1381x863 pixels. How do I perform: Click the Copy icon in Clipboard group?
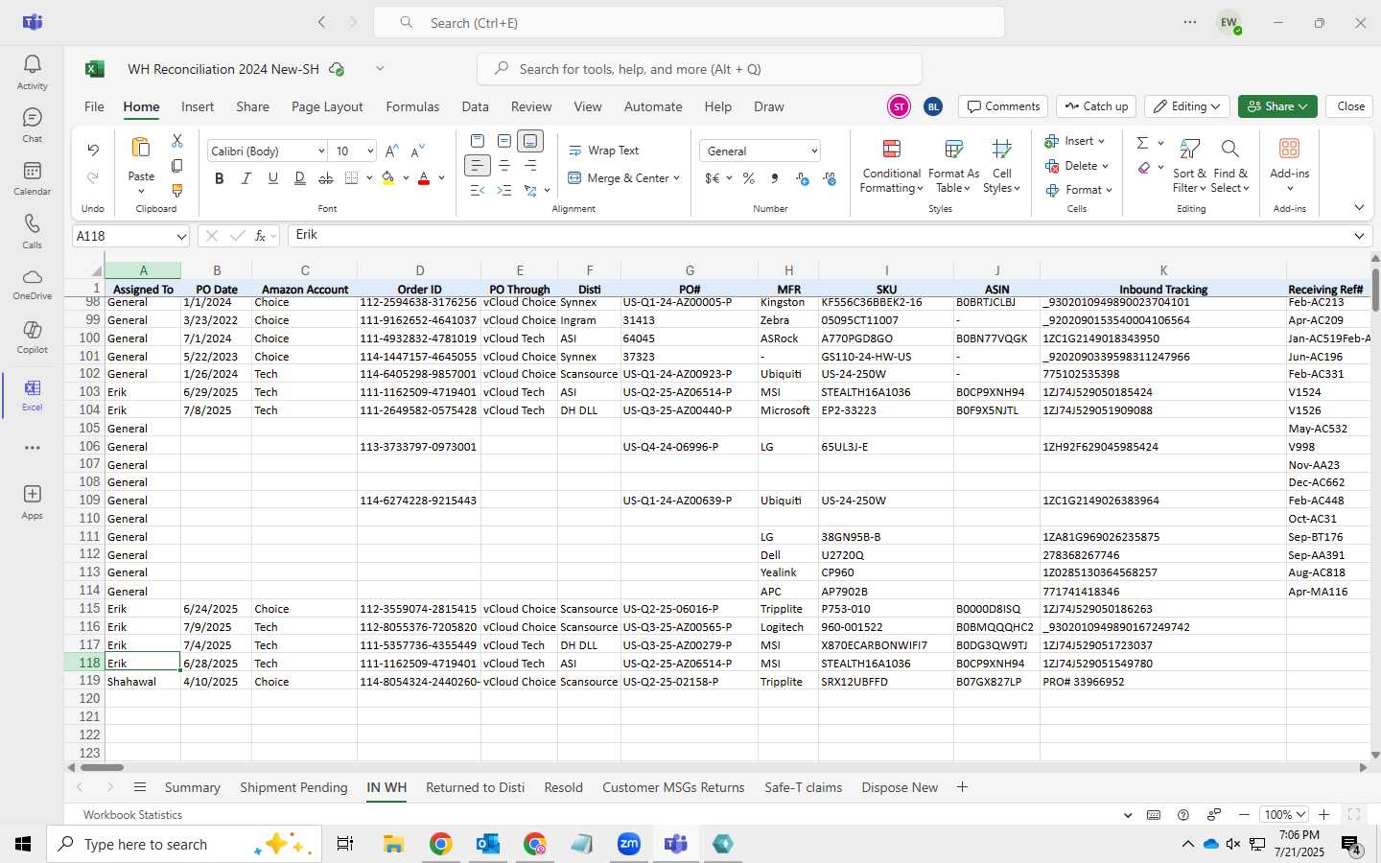177,166
